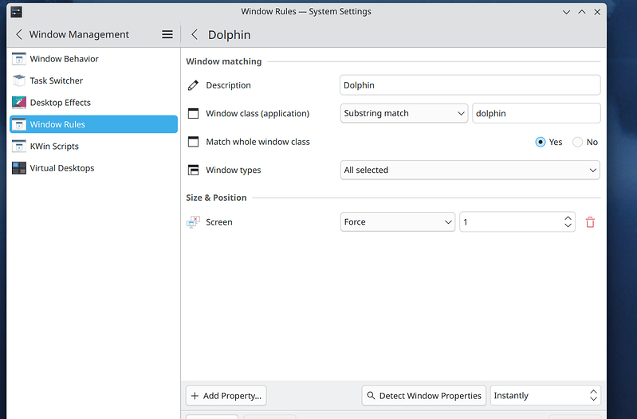Click the Description text field
The image size is (637, 419).
470,85
